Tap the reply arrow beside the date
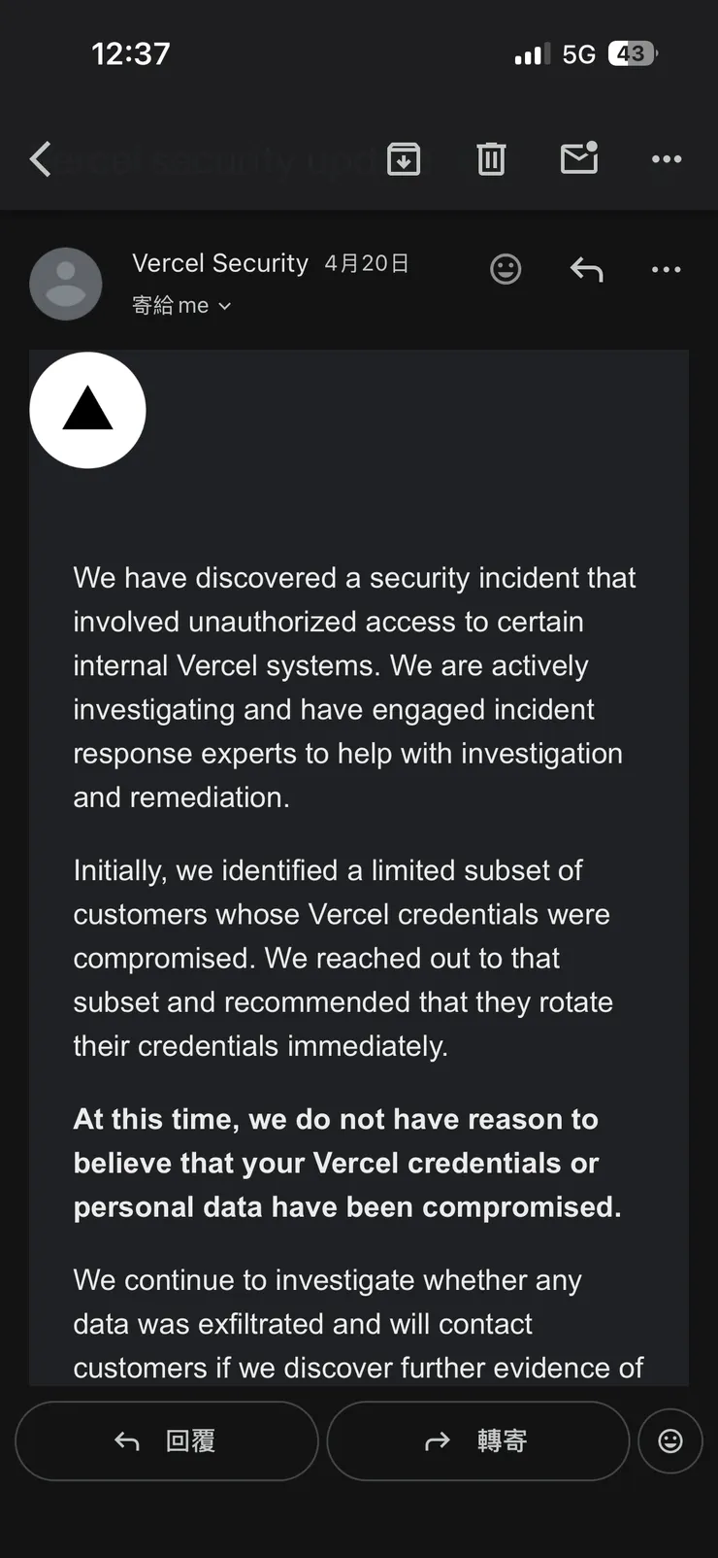The image size is (718, 1558). 586,271
